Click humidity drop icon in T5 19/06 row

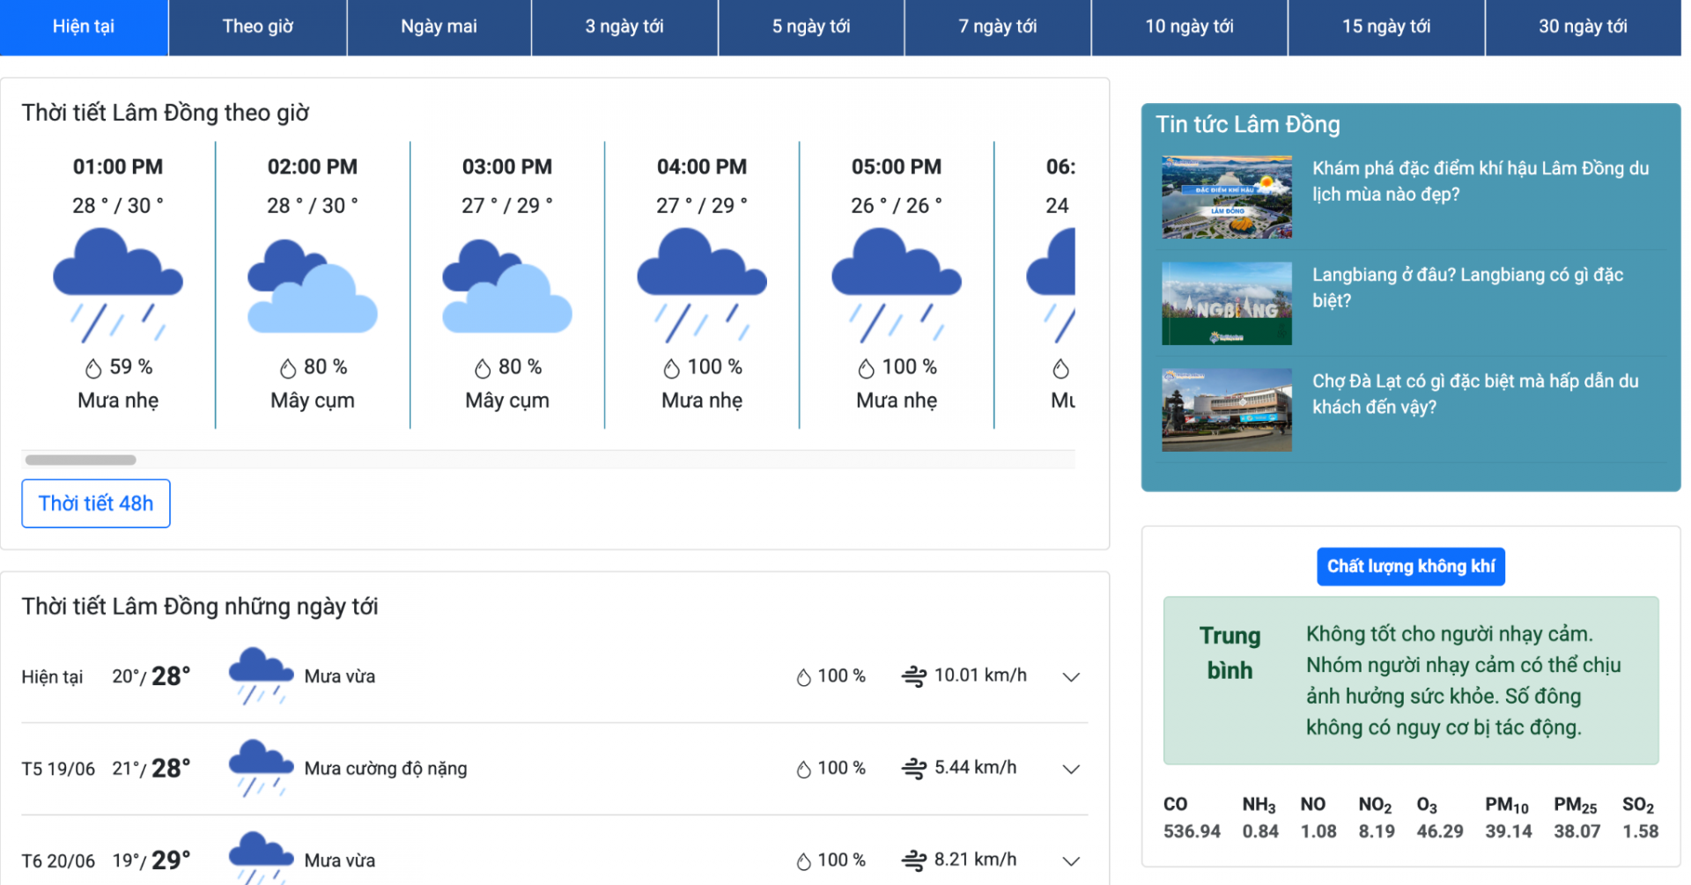coord(804,770)
